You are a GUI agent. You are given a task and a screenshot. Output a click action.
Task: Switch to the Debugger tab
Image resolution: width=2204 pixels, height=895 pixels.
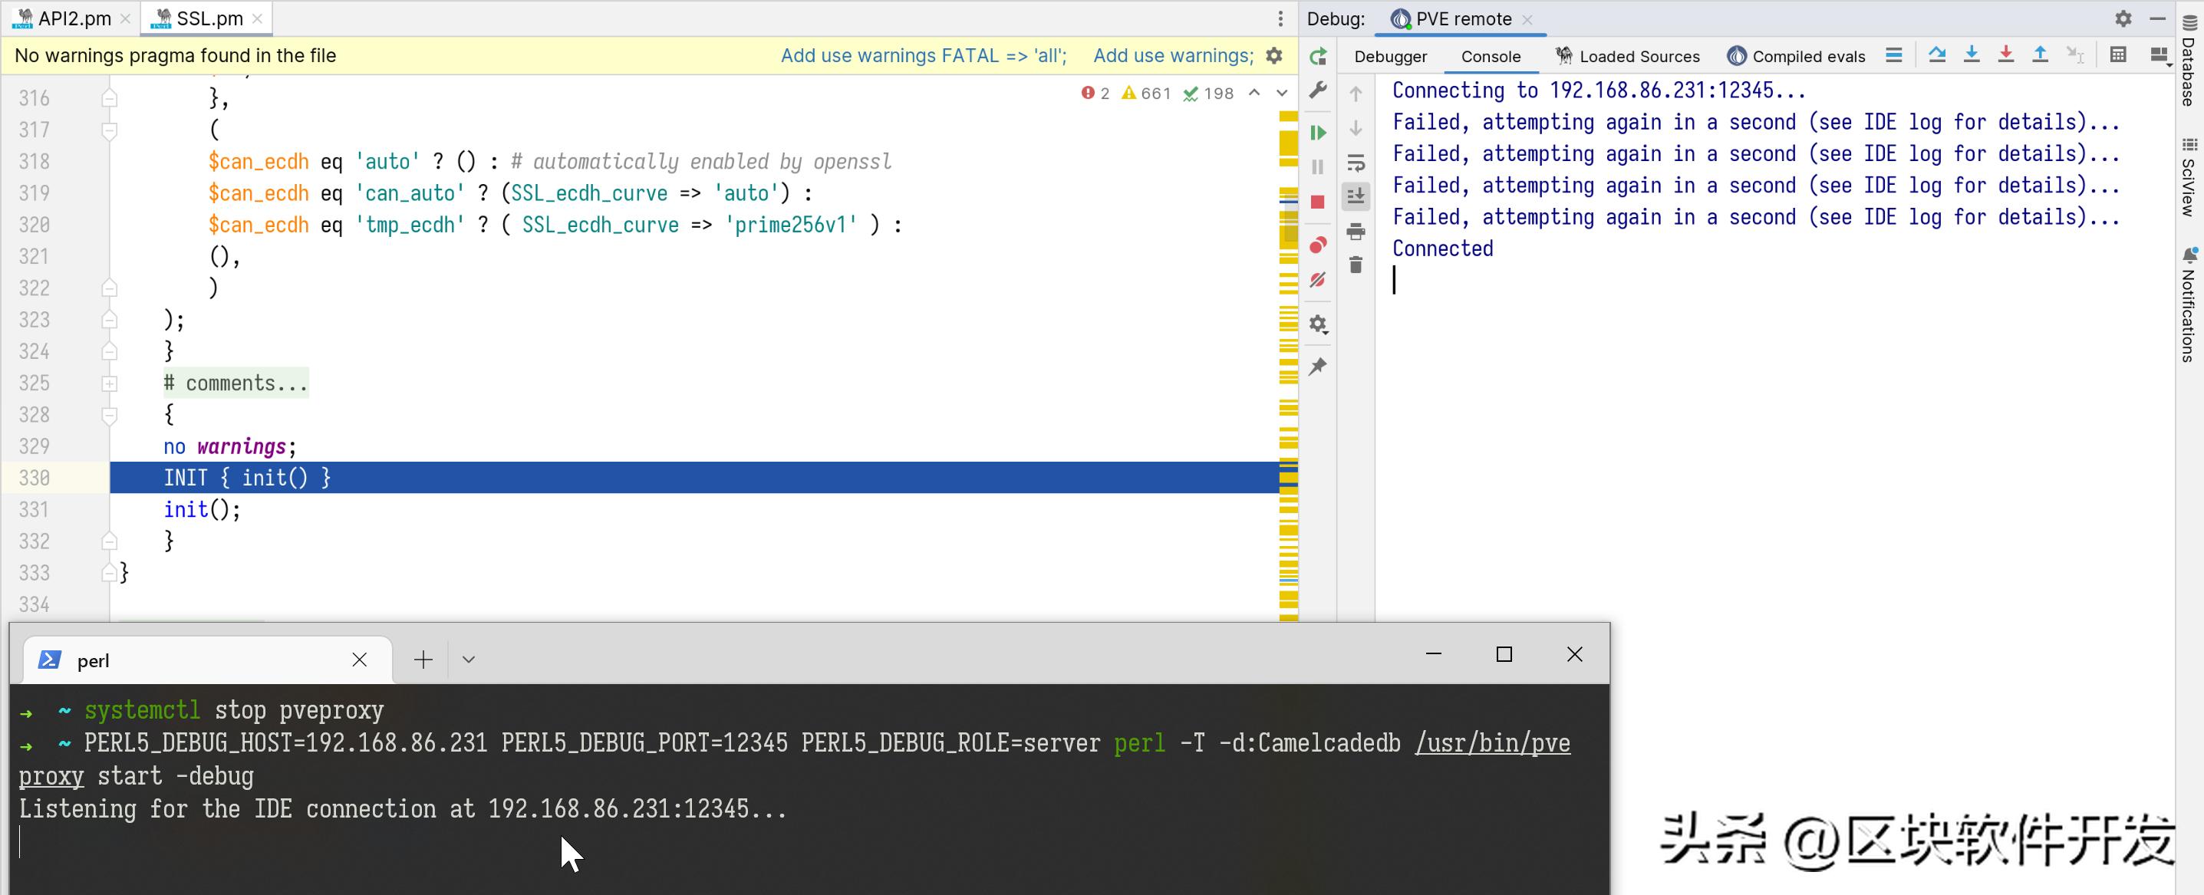click(x=1390, y=57)
